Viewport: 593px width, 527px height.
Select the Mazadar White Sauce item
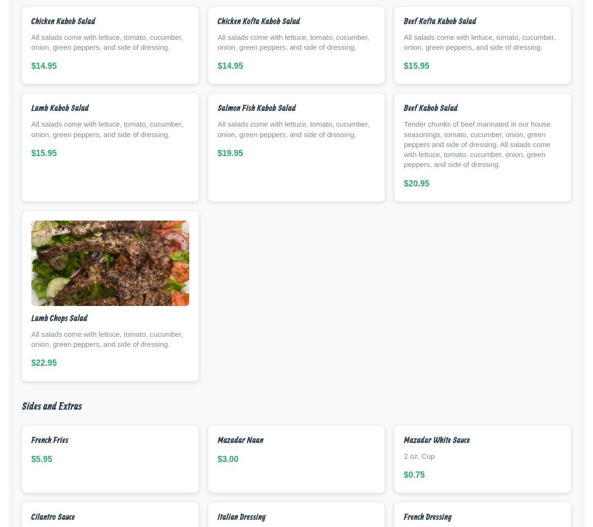[482, 459]
